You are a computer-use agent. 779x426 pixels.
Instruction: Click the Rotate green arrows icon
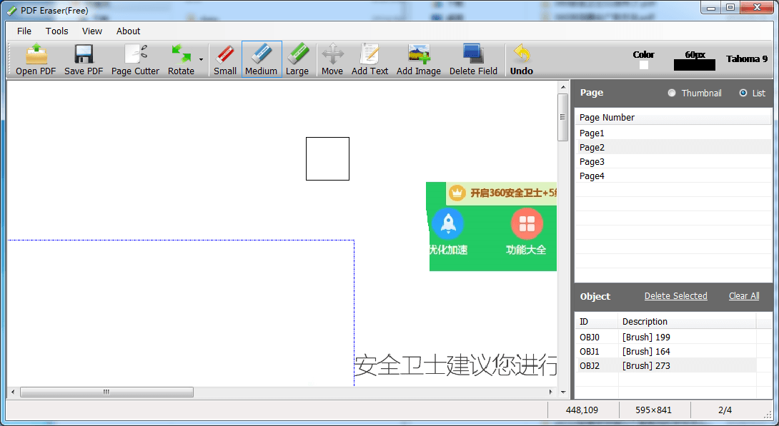point(181,59)
